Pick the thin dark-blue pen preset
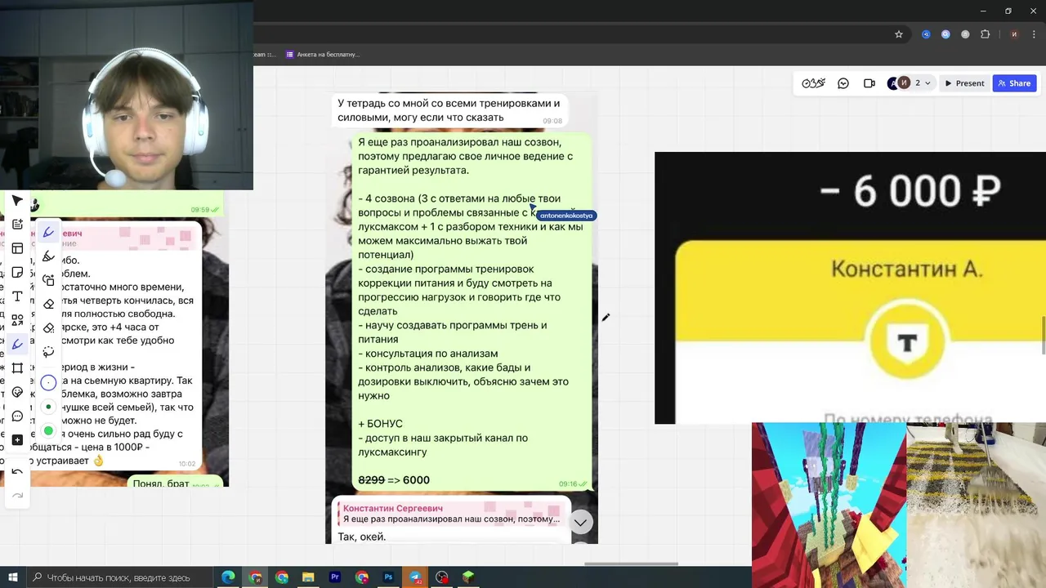Image resolution: width=1046 pixels, height=588 pixels. 48,382
